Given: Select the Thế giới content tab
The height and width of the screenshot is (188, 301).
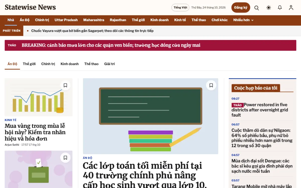Looking at the screenshot, I should pos(29,64).
